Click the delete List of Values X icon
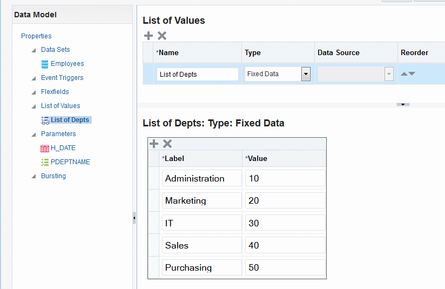445x289 pixels. [161, 36]
